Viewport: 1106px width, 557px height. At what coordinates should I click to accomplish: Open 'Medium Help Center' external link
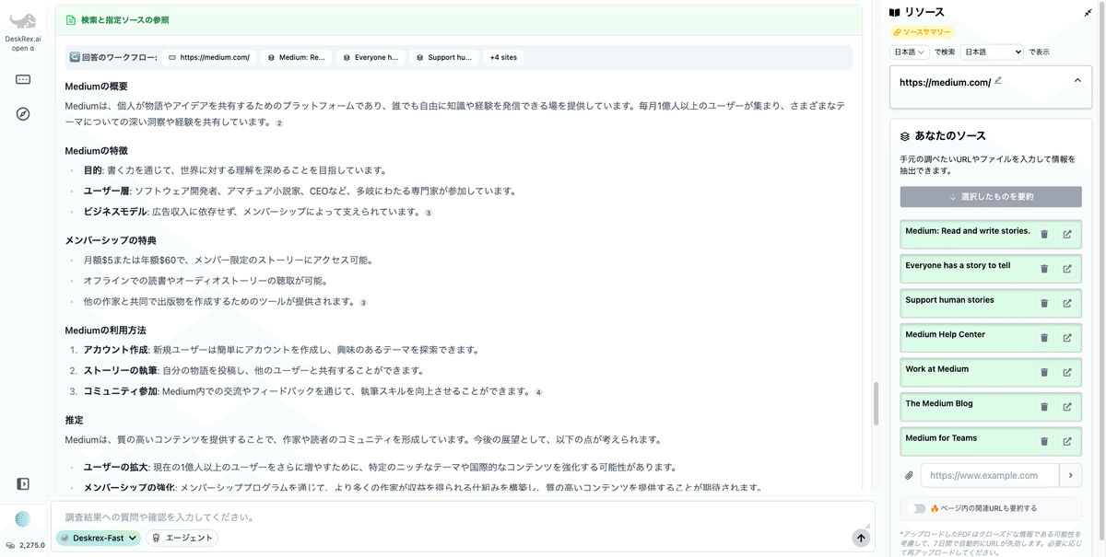pos(1067,338)
